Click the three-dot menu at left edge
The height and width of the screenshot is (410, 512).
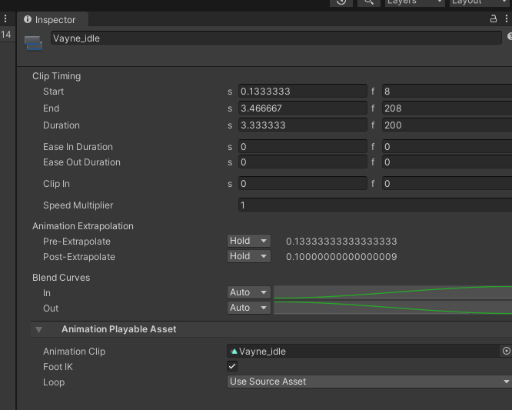point(5,19)
